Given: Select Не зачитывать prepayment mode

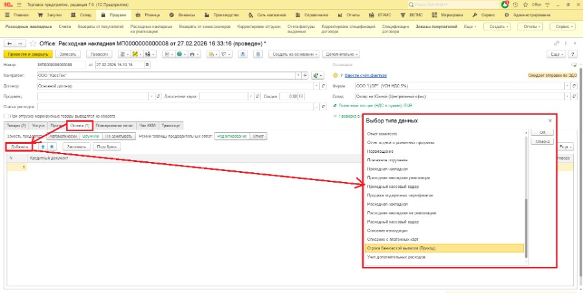Looking at the screenshot, I should coord(119,136).
